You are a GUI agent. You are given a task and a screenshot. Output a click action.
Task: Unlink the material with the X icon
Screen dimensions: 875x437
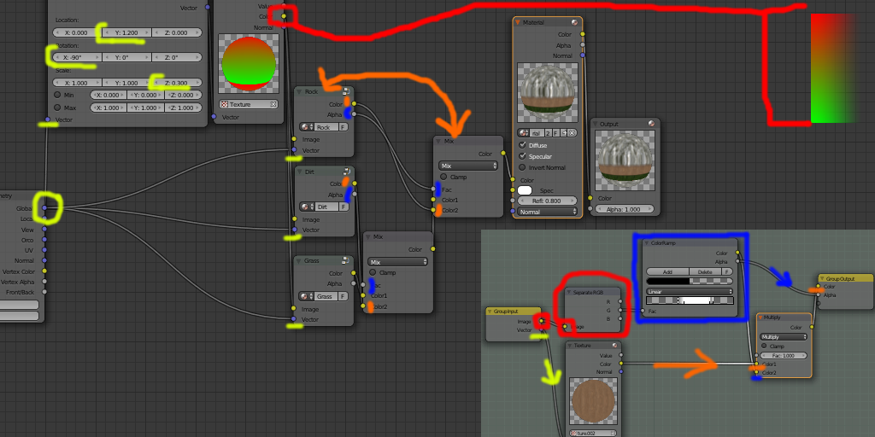point(572,132)
